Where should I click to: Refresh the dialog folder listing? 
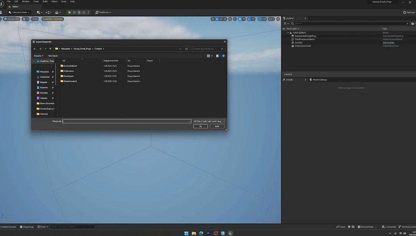pyautogui.click(x=186, y=49)
